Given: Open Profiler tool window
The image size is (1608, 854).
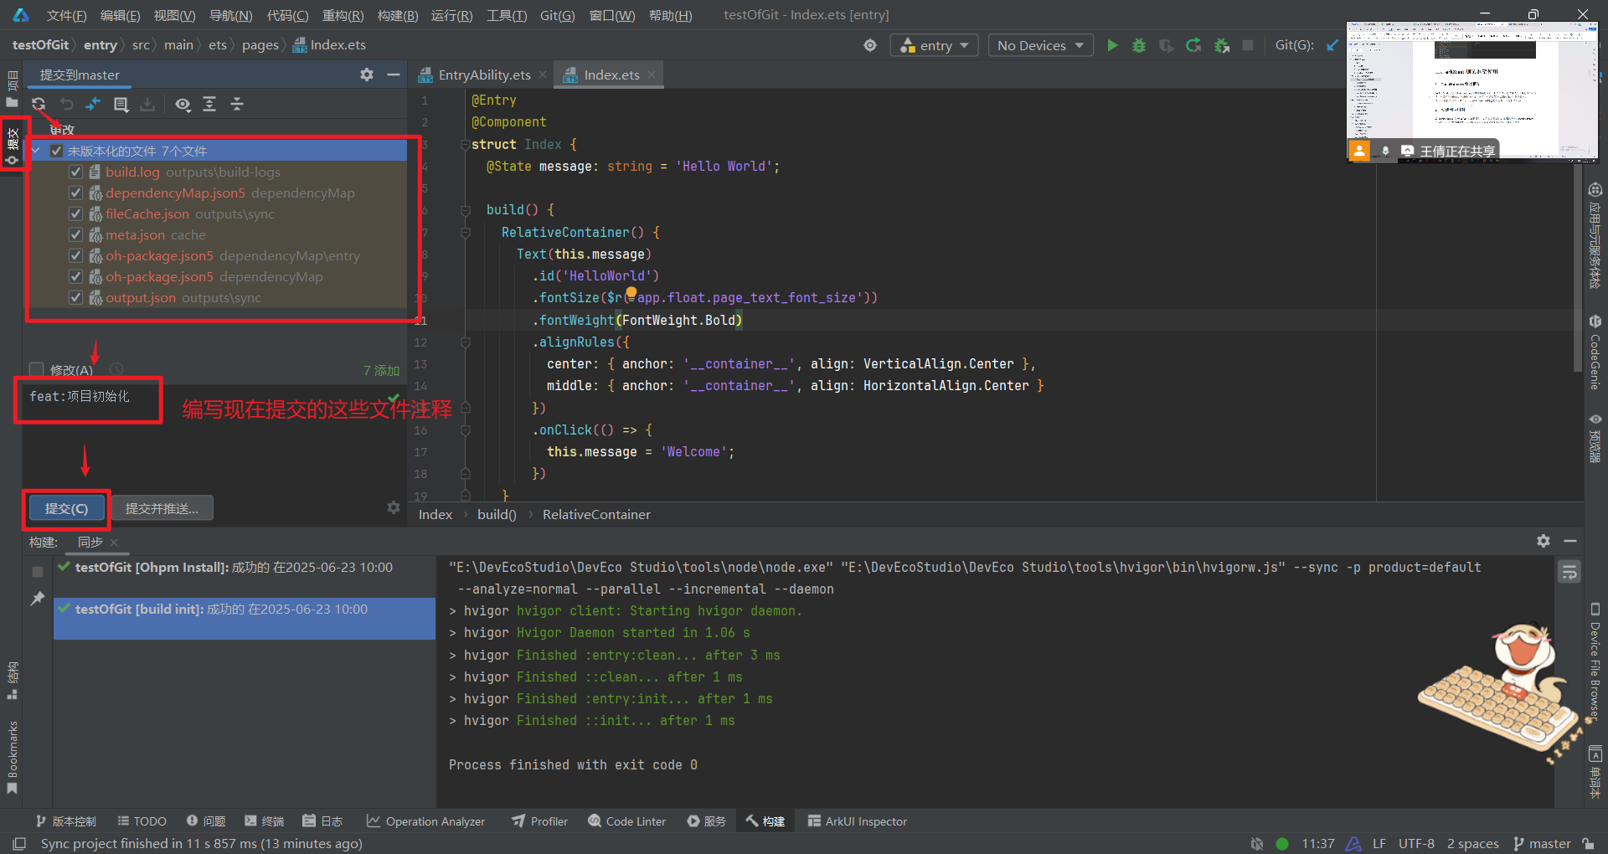Looking at the screenshot, I should (x=539, y=821).
